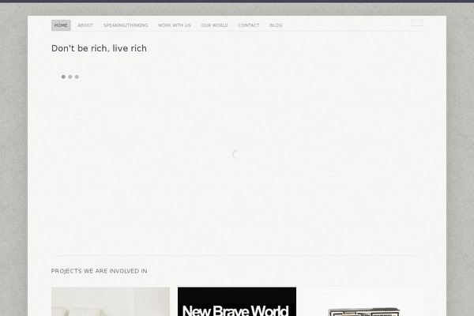Click the 'Projects we are involved in' heading
This screenshot has width=474, height=316.
[x=100, y=271]
